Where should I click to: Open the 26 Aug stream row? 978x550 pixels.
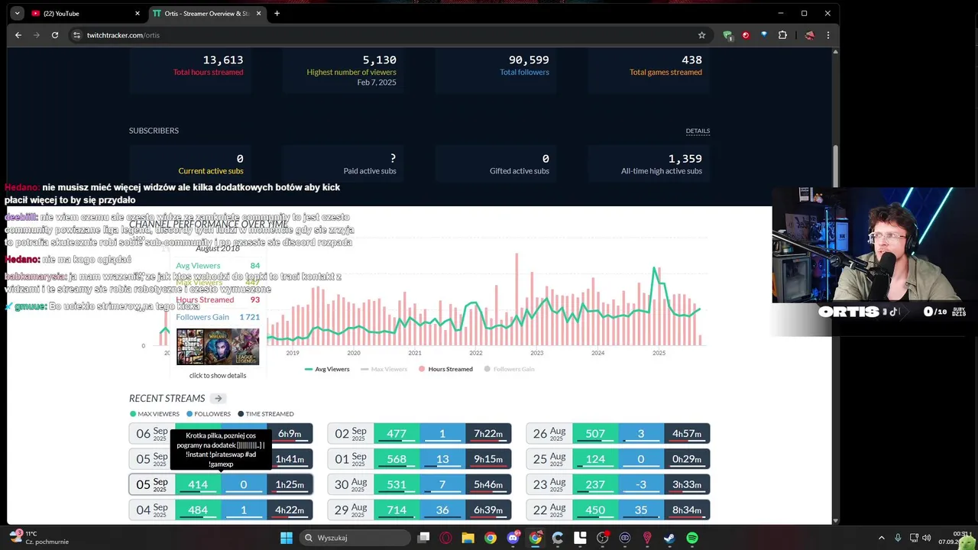pyautogui.click(x=618, y=433)
